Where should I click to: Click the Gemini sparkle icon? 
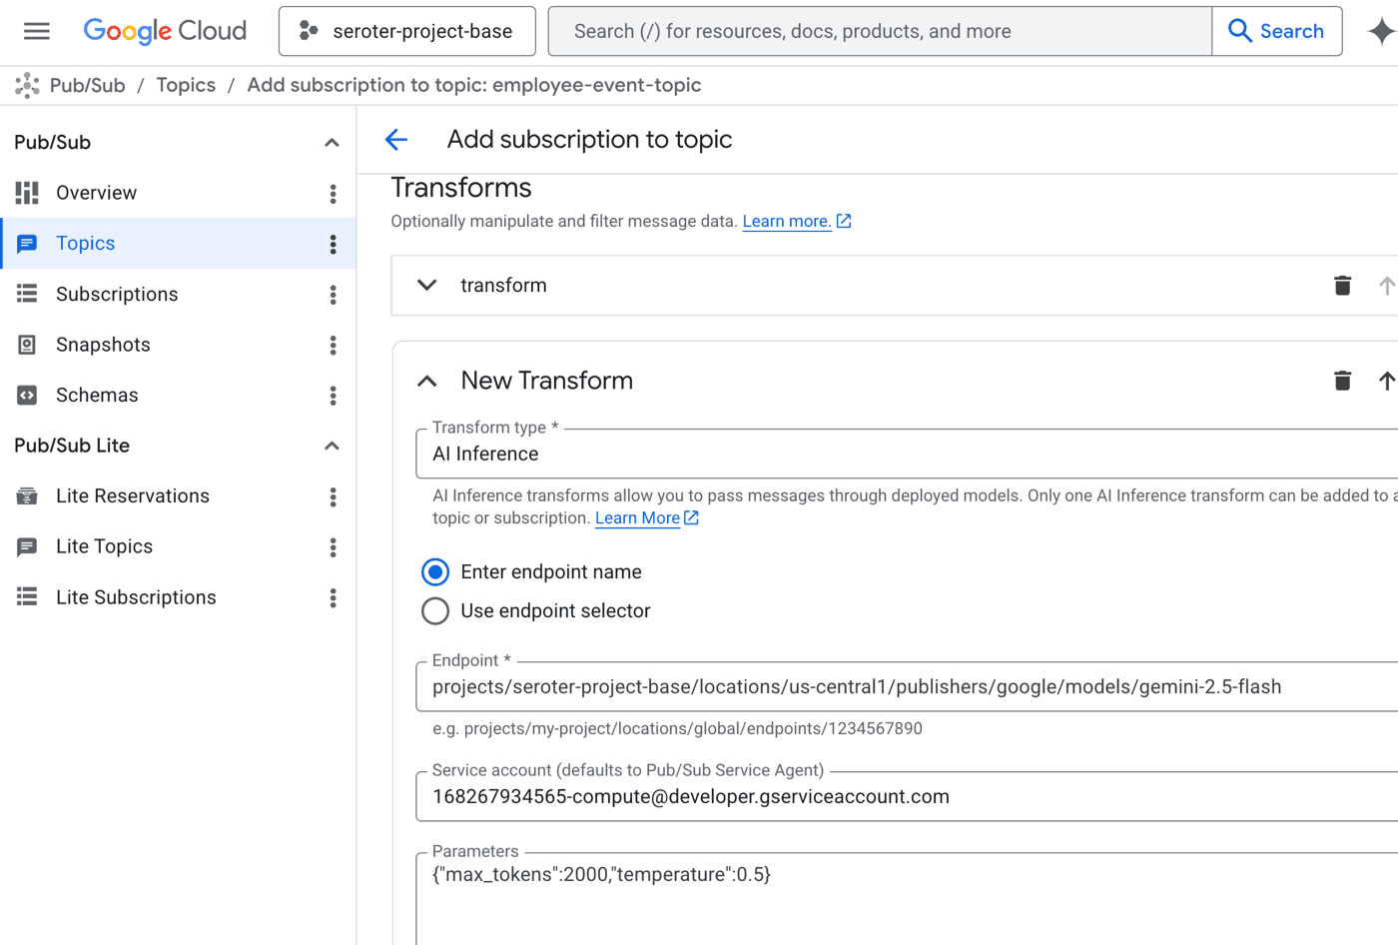tap(1381, 31)
